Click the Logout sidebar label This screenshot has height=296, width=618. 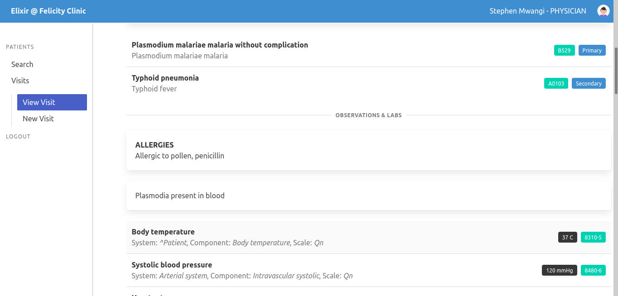[18, 136]
